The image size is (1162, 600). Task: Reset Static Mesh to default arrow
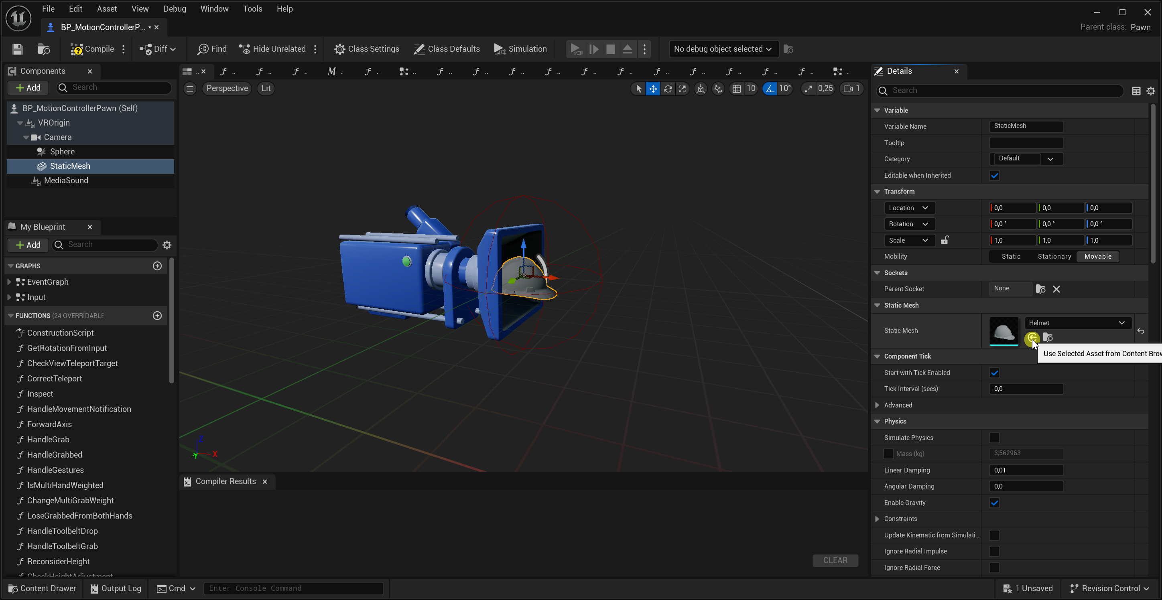pos(1141,331)
